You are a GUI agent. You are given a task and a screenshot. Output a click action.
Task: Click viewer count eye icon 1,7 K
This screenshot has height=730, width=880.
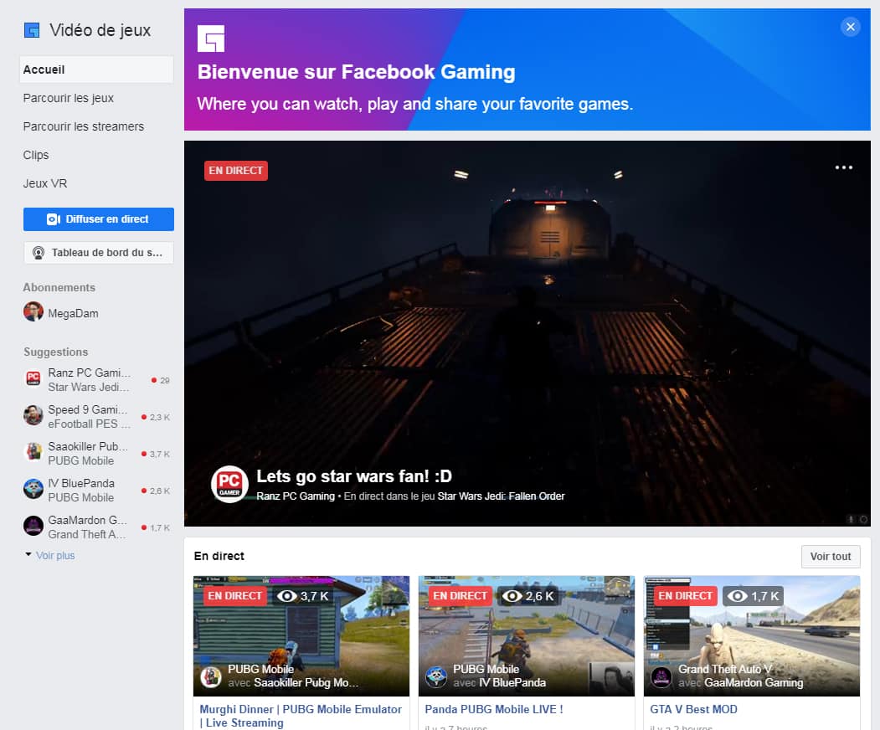(738, 596)
